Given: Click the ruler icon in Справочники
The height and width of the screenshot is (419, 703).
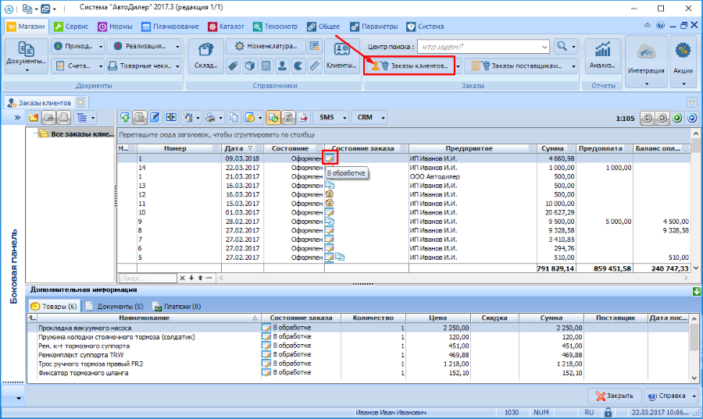Looking at the screenshot, I should click(x=315, y=66).
